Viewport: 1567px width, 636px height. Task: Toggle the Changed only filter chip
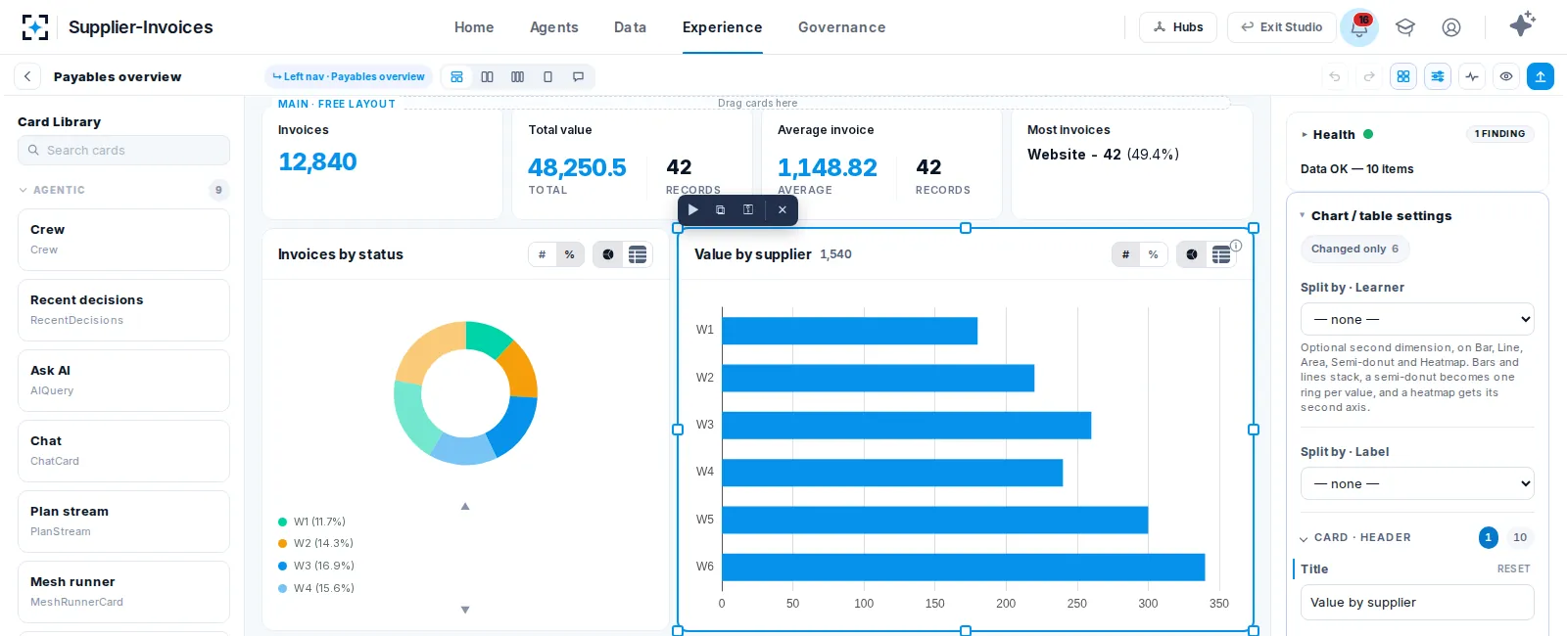[x=1354, y=249]
